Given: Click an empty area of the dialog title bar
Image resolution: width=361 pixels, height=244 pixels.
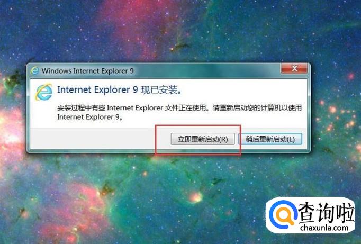Looking at the screenshot, I should click(207, 70).
